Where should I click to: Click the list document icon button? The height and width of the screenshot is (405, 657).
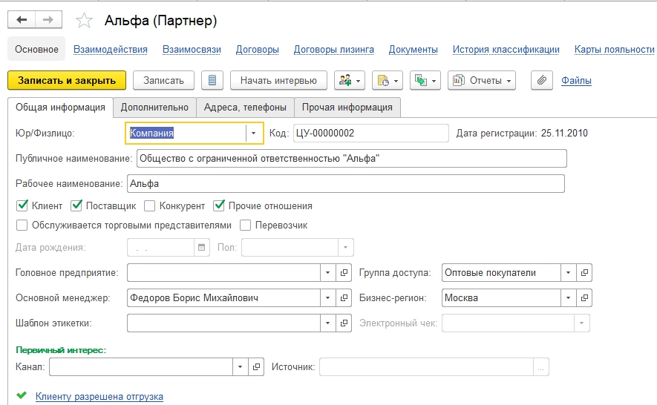tap(213, 80)
